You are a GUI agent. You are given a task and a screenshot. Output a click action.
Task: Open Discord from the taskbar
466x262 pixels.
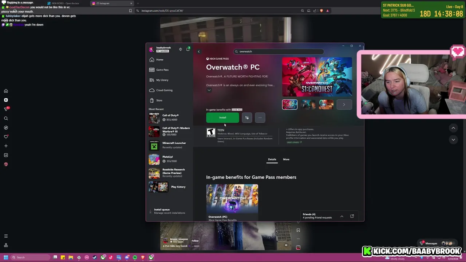point(127,258)
